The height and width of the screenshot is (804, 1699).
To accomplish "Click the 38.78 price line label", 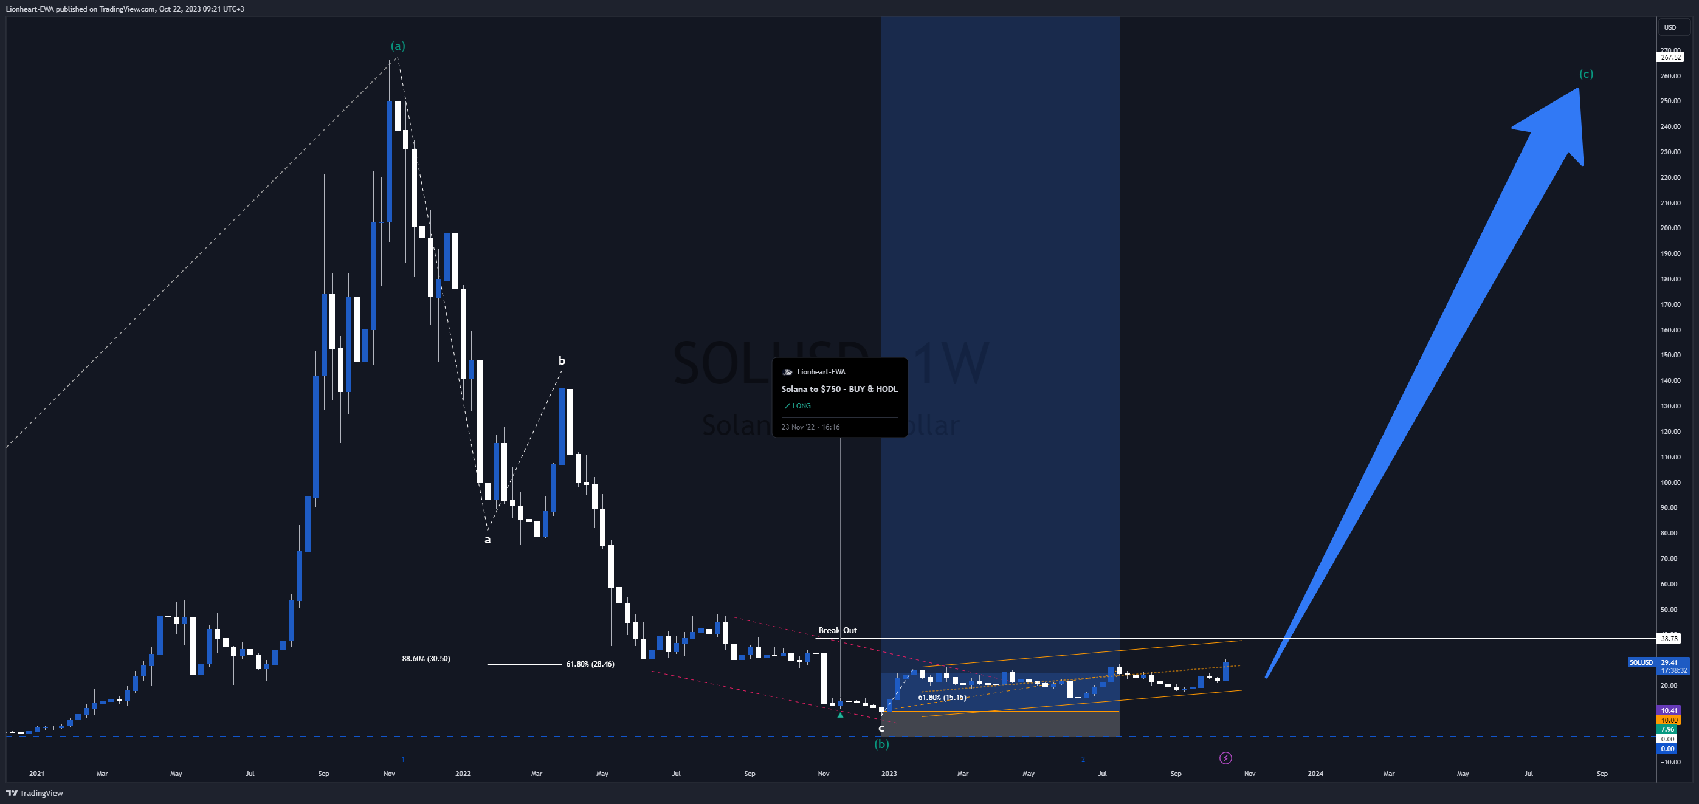I will (1669, 639).
